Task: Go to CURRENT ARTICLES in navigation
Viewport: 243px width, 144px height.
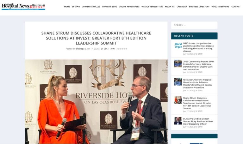Action: point(91,7)
